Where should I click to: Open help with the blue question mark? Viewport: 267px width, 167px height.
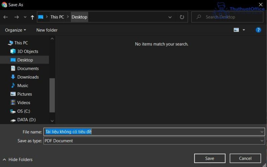[258, 30]
